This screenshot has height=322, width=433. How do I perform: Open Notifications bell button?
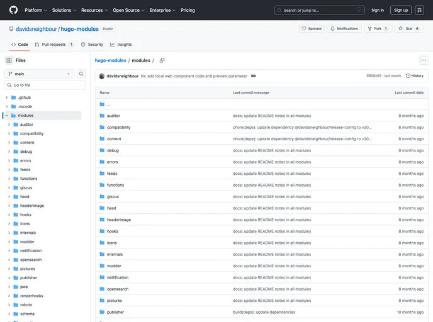pyautogui.click(x=344, y=29)
